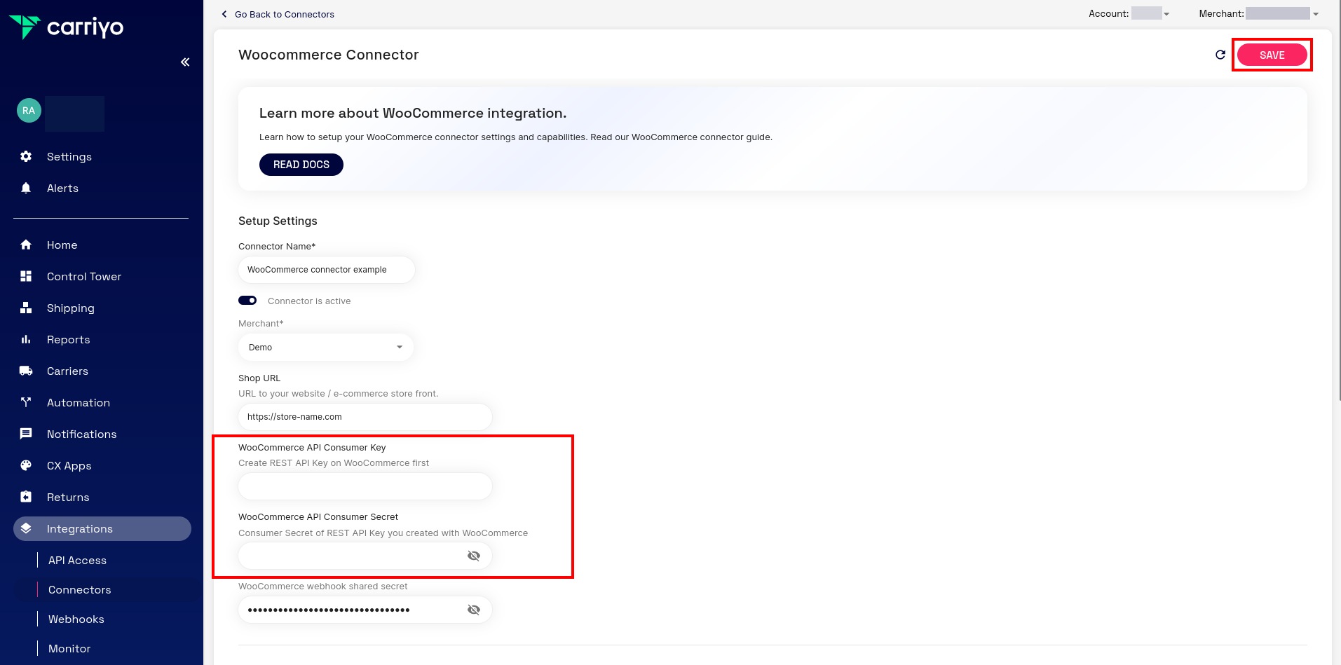The width and height of the screenshot is (1341, 665).
Task: Click the Shipping boxes icon
Action: (x=26, y=308)
